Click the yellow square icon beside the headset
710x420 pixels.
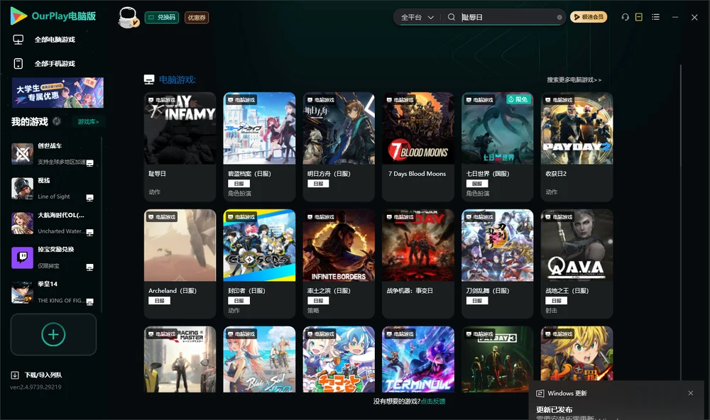tap(639, 17)
